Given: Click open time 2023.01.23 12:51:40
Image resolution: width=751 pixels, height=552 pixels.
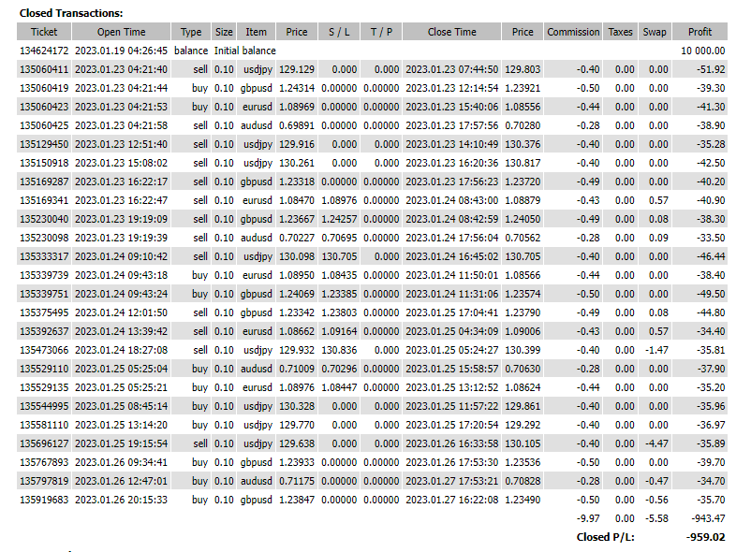Looking at the screenshot, I should pyautogui.click(x=121, y=144).
